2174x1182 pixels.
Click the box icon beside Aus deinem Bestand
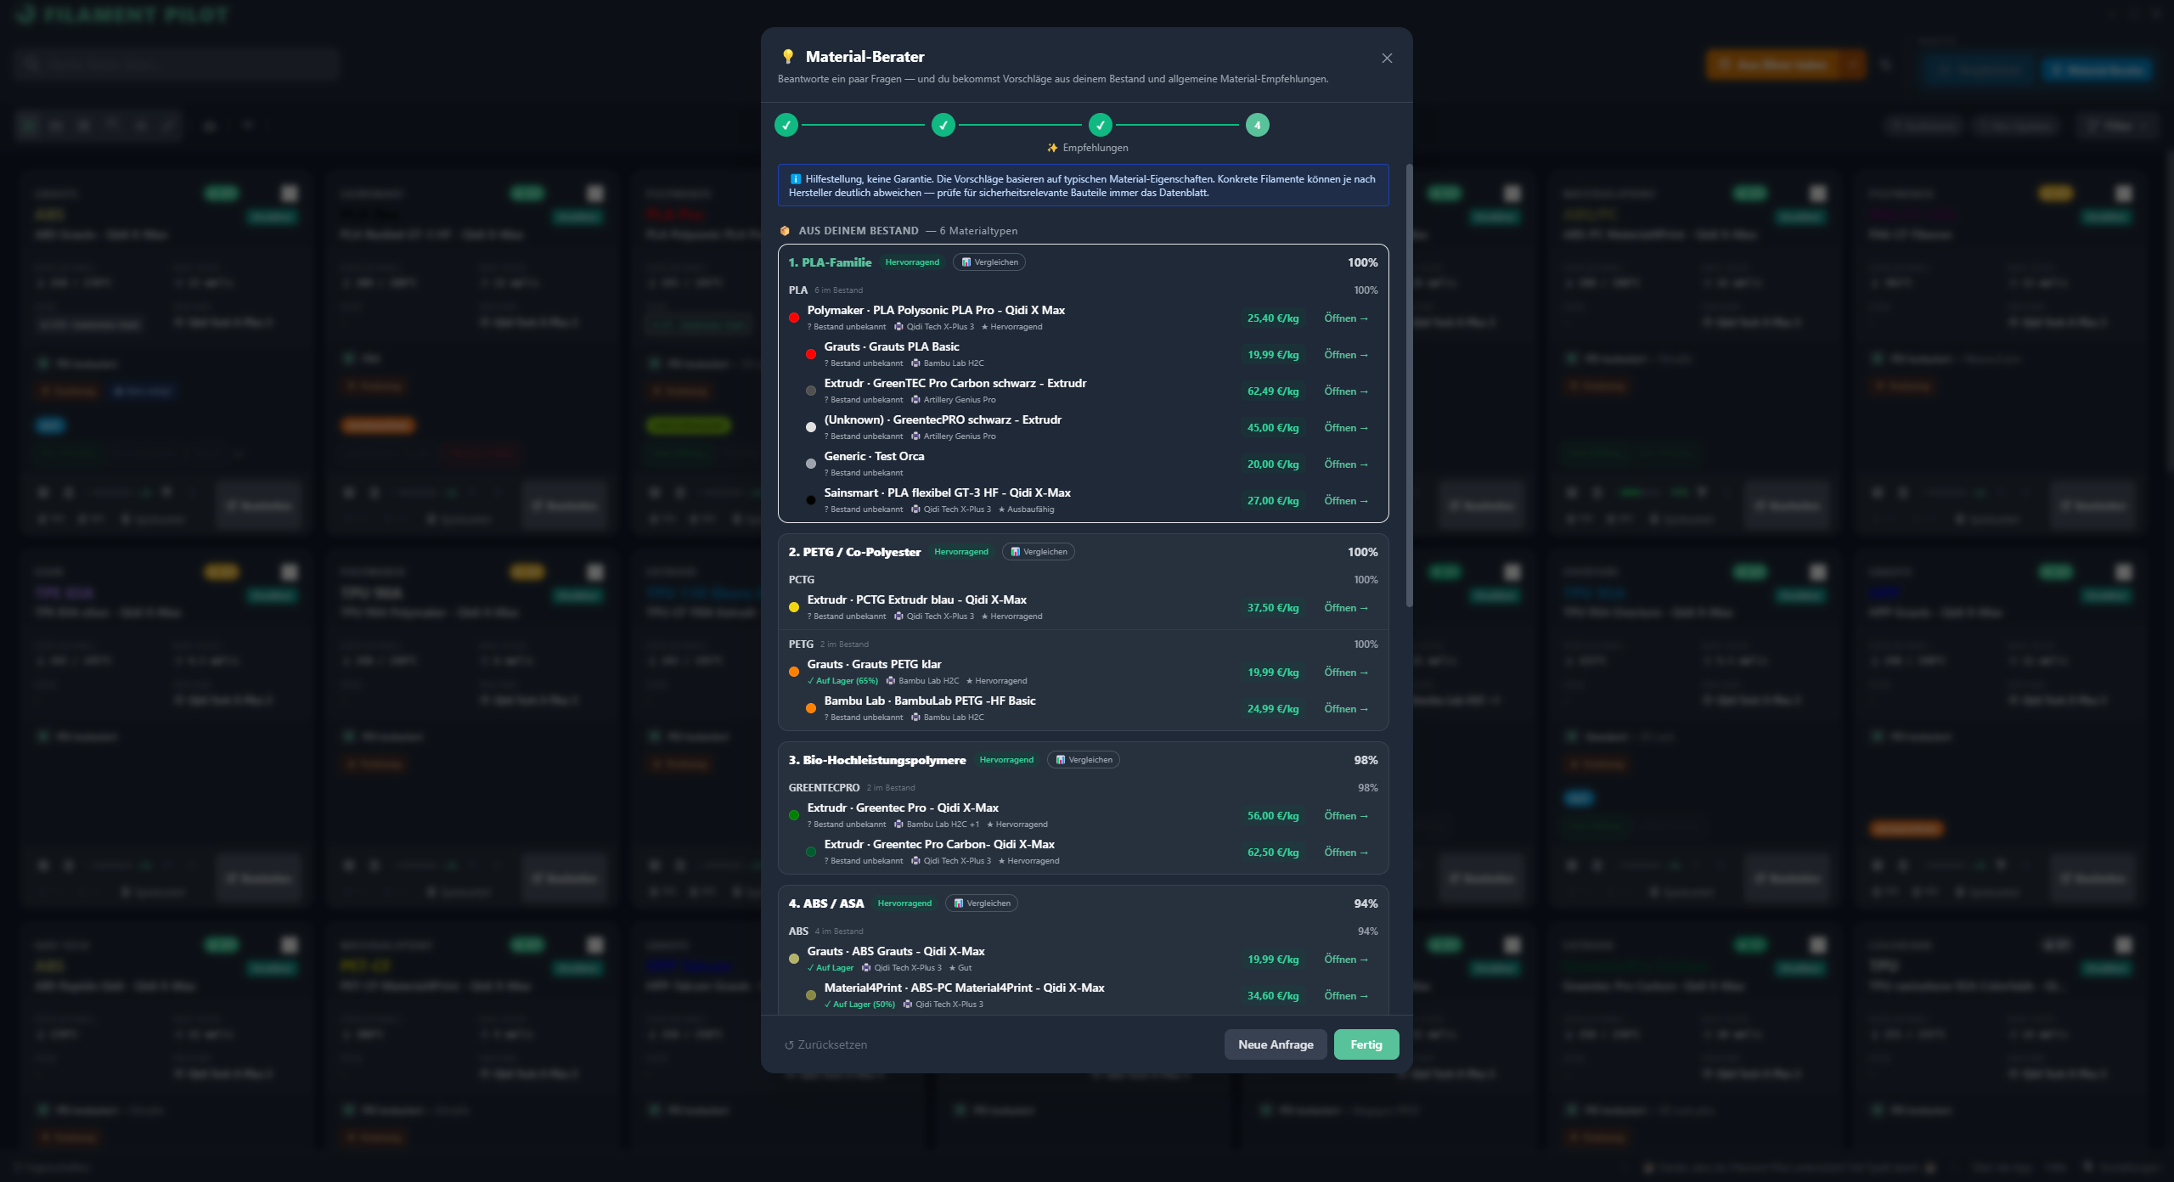785,231
